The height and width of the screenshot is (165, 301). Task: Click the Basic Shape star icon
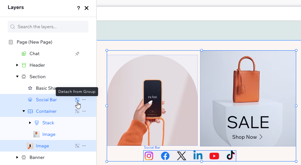[30, 88]
